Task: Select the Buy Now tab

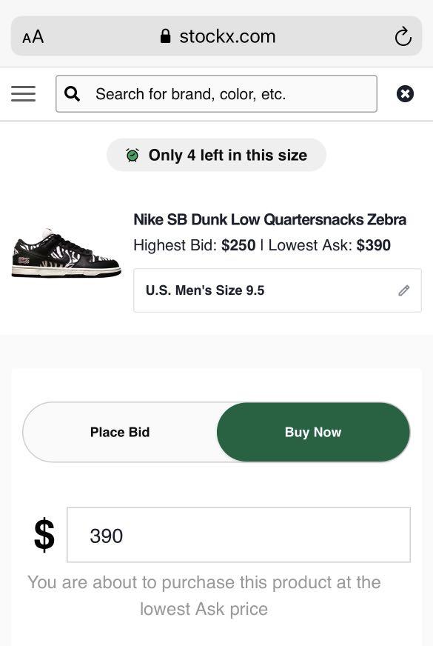Action: click(312, 432)
